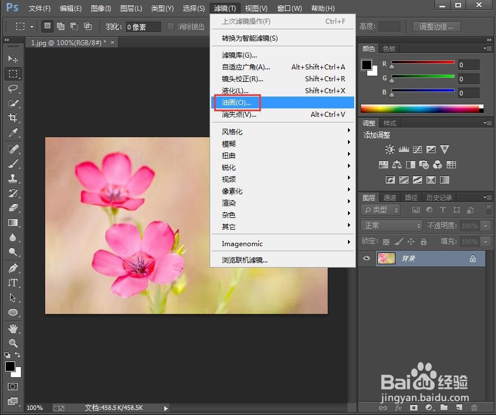The image size is (496, 415).
Task: Click Browse Filters Online item
Action: pos(283,260)
